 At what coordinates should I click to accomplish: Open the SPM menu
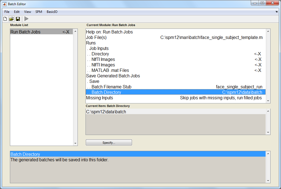(39, 12)
